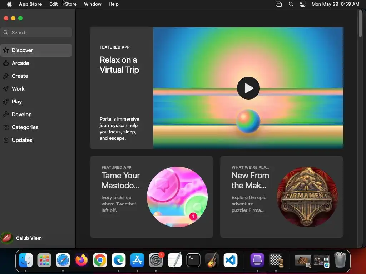Click the magnifier icon in search field
This screenshot has width=366, height=274.
pyautogui.click(x=6, y=32)
